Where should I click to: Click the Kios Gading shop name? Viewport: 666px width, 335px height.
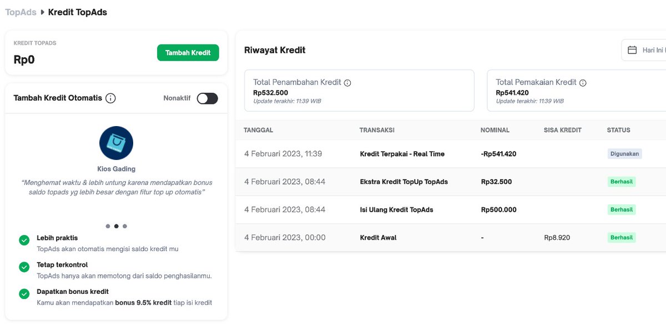pos(116,169)
